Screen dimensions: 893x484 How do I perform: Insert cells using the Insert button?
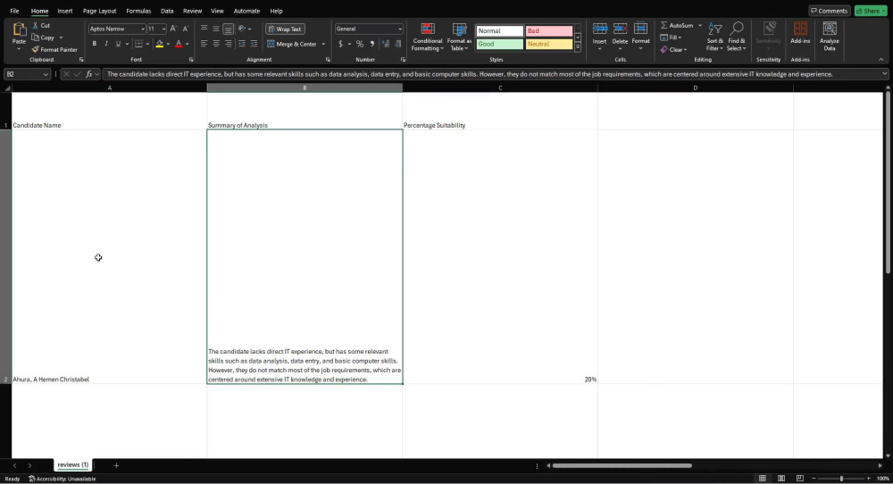[599, 37]
